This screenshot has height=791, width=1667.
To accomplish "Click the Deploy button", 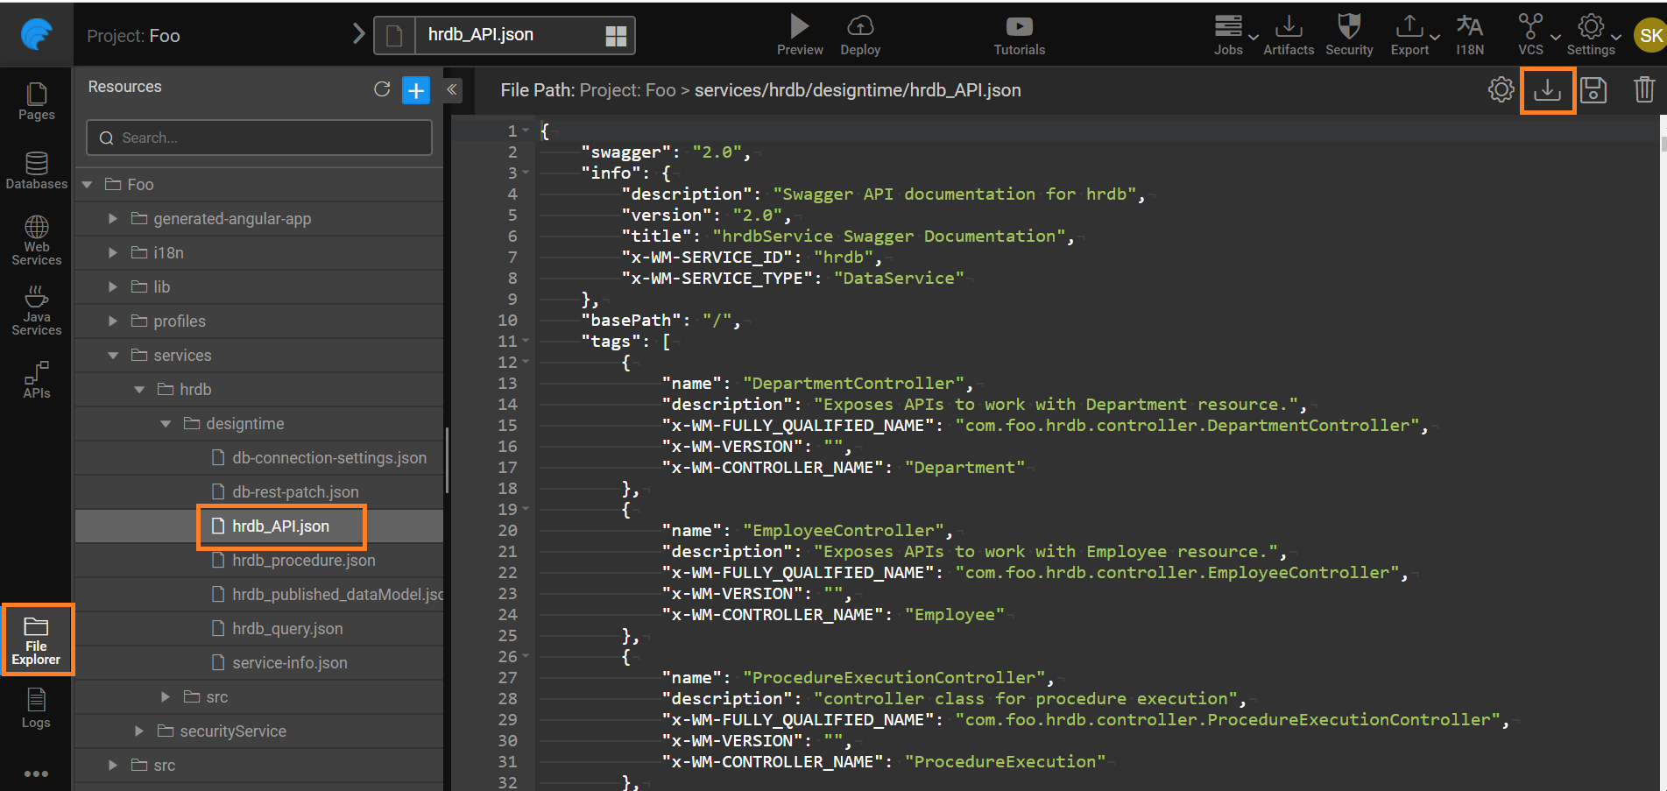I will tap(859, 35).
